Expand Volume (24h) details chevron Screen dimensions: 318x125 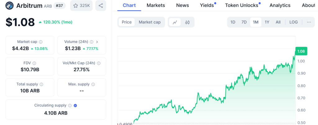[x=97, y=42]
